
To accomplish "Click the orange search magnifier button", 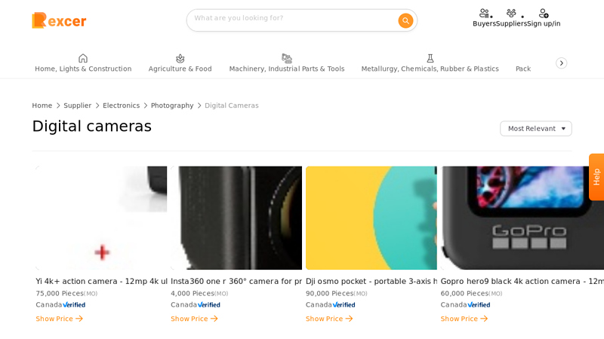I will (405, 20).
